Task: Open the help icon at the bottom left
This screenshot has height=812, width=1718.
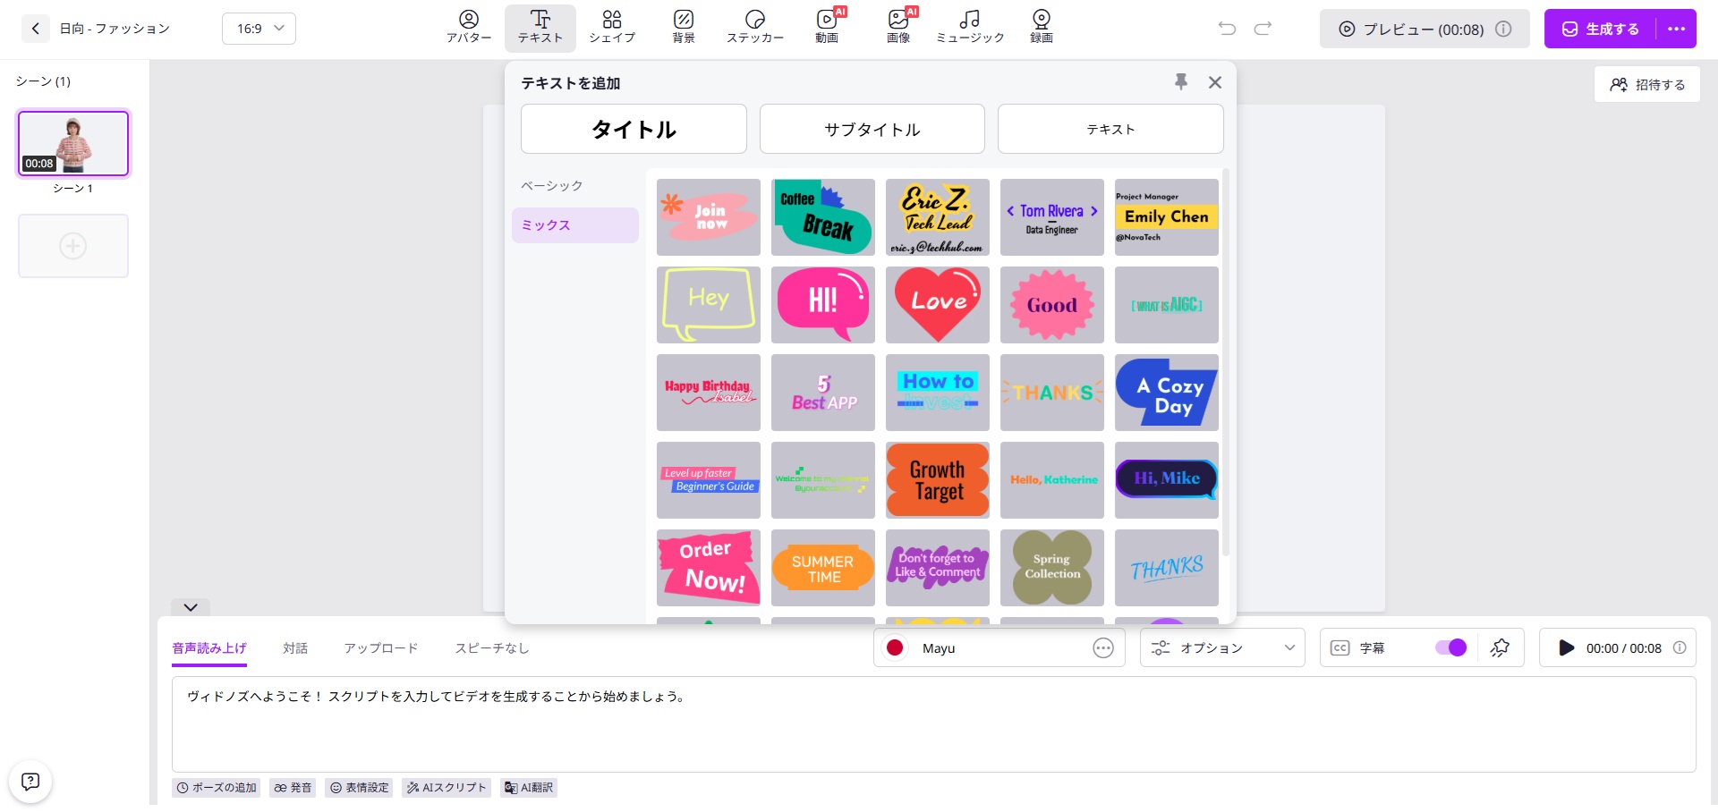Action: [30, 782]
